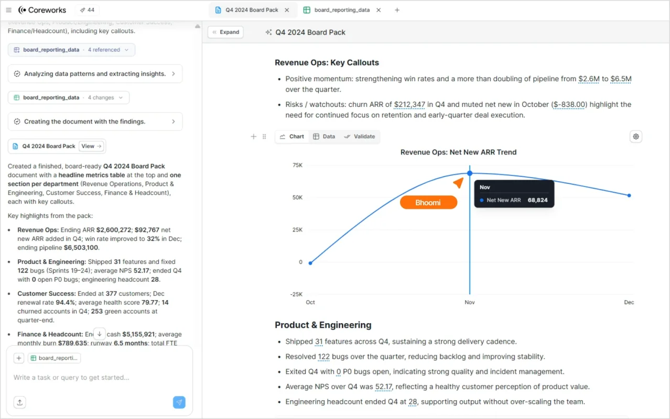Switch to the Validate view
670x419 pixels.
(360, 137)
